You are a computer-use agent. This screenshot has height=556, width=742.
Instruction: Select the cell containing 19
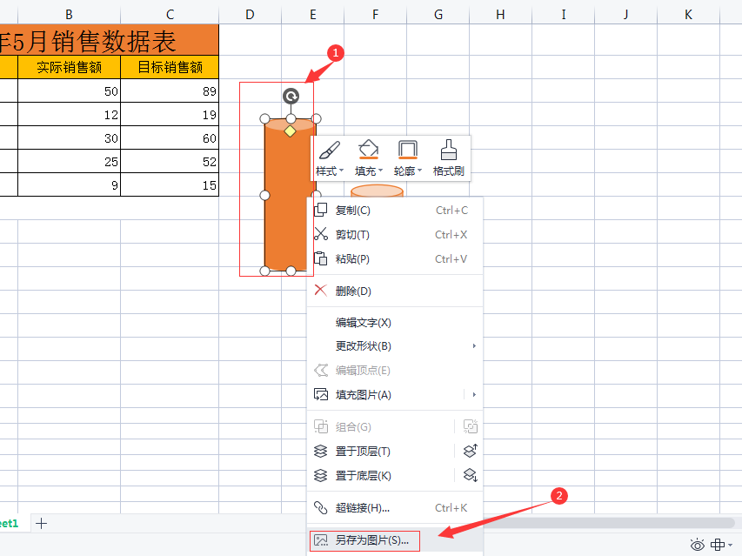(170, 114)
